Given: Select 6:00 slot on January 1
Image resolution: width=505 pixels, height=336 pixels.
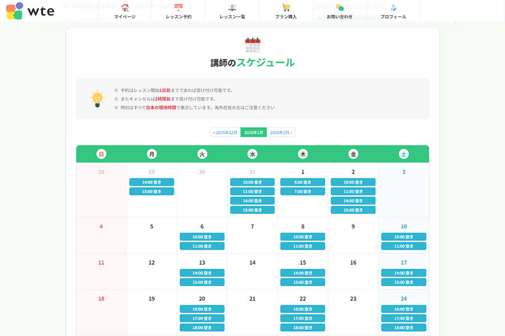Looking at the screenshot, I should tap(302, 182).
